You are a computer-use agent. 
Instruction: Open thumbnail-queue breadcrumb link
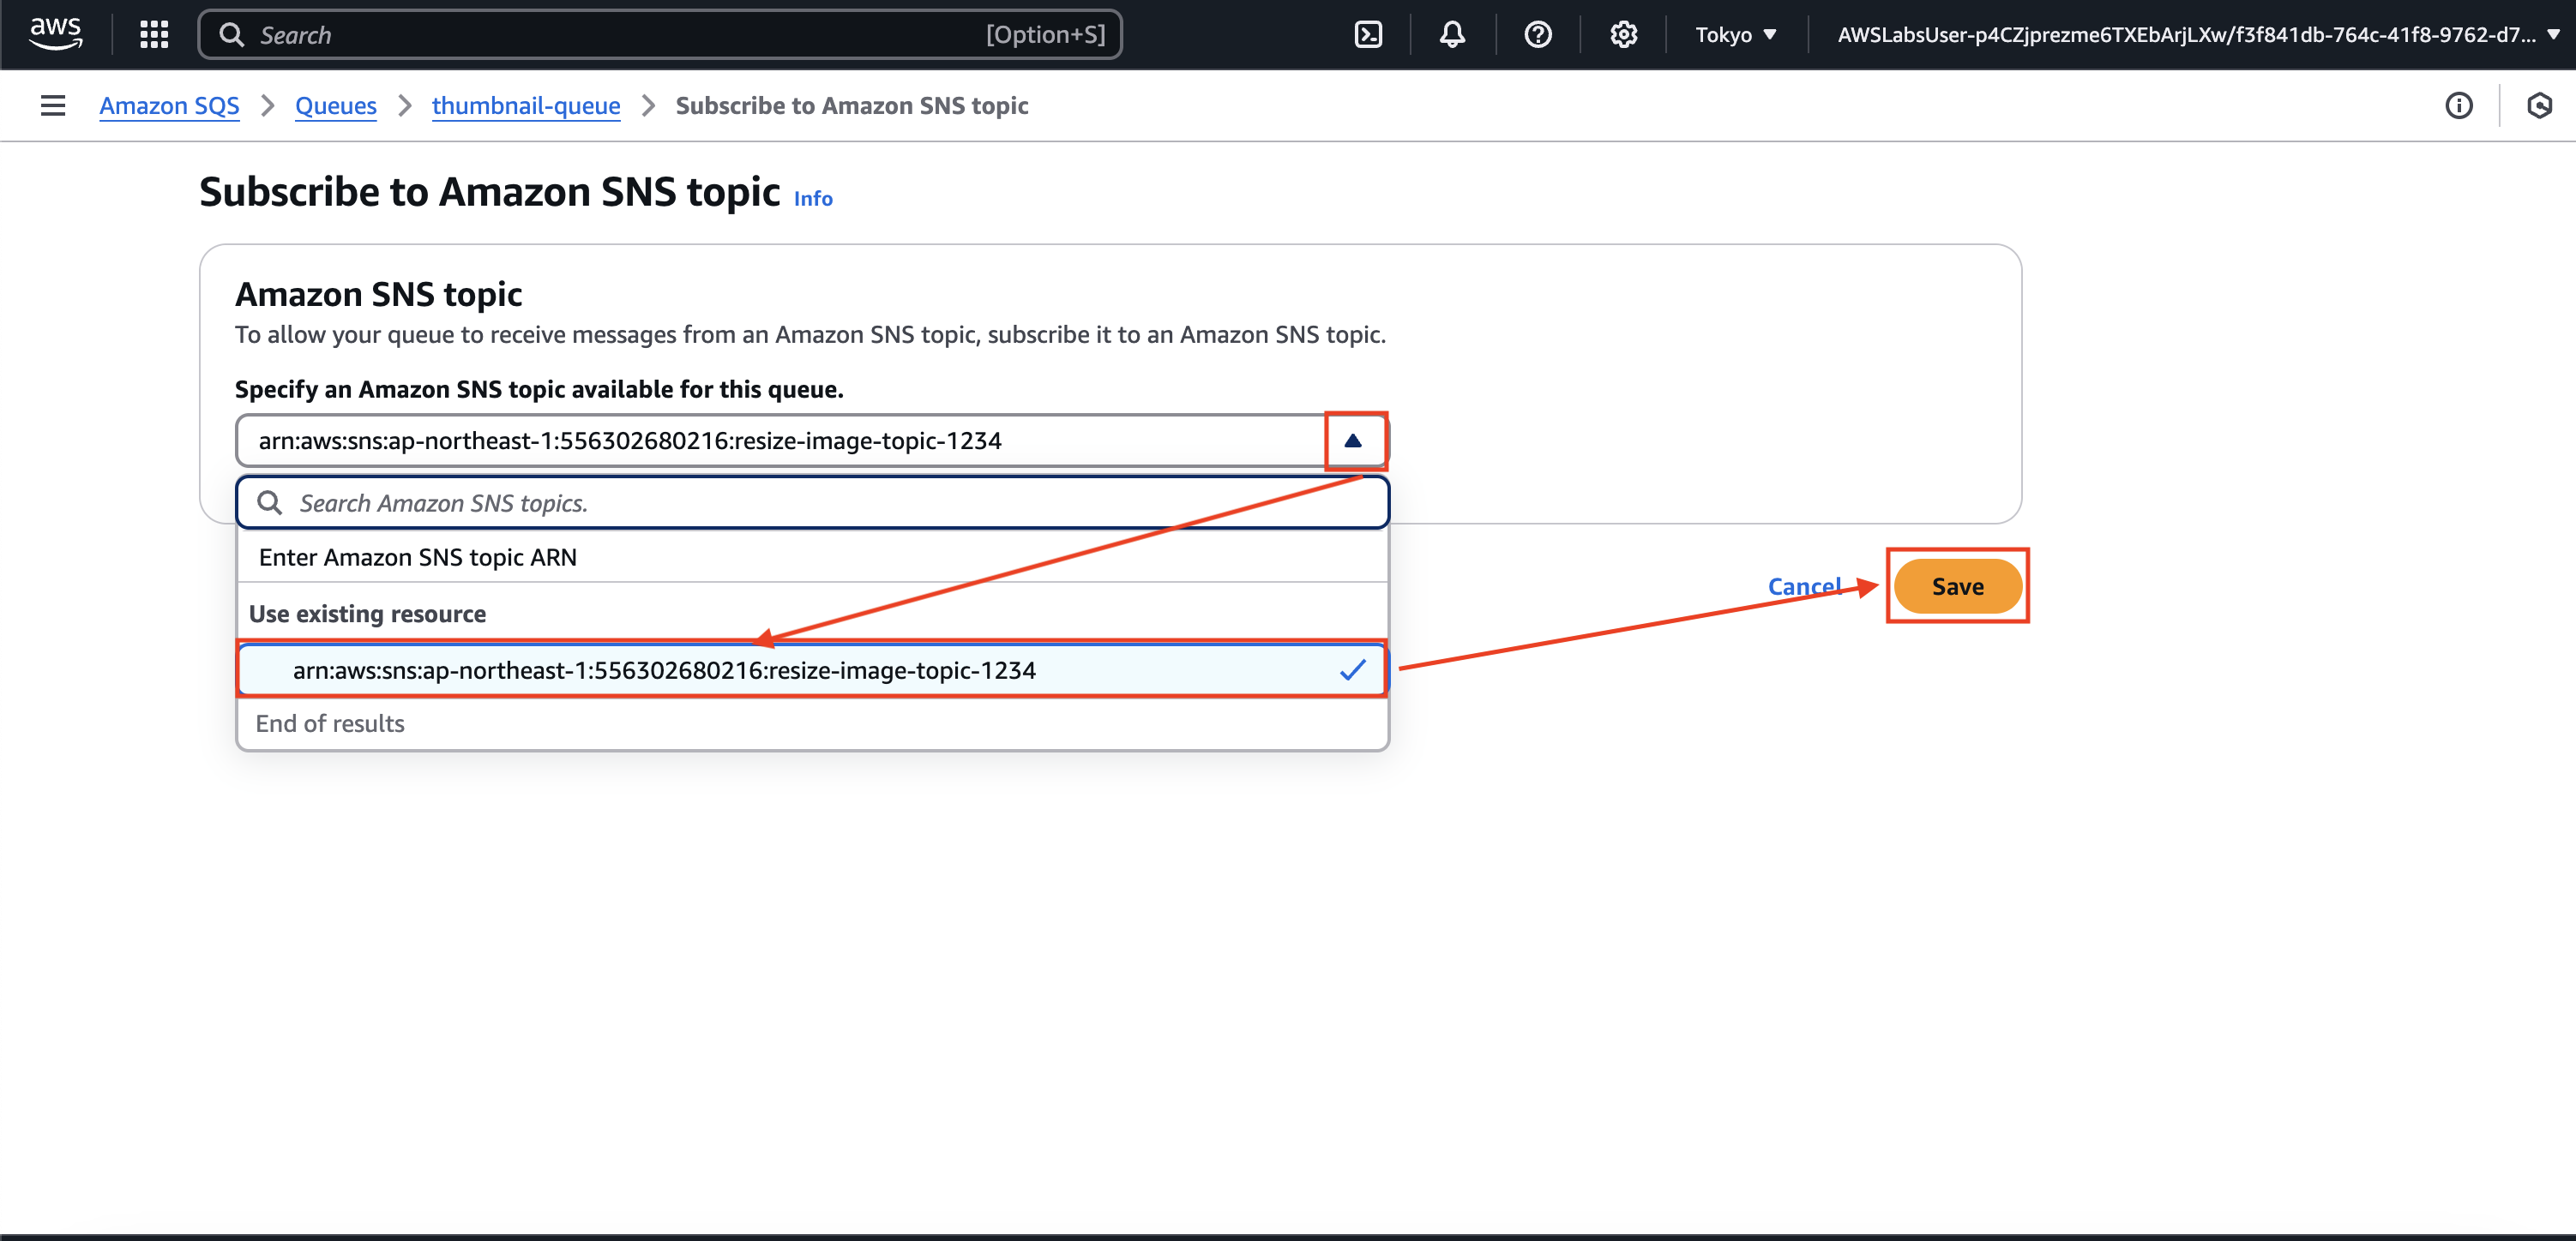pyautogui.click(x=526, y=106)
